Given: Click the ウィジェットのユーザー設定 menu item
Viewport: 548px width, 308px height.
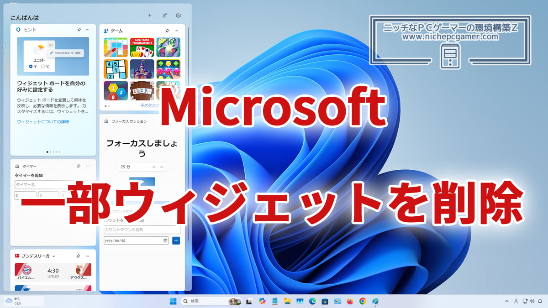Looking at the screenshot, I should click(x=65, y=53).
